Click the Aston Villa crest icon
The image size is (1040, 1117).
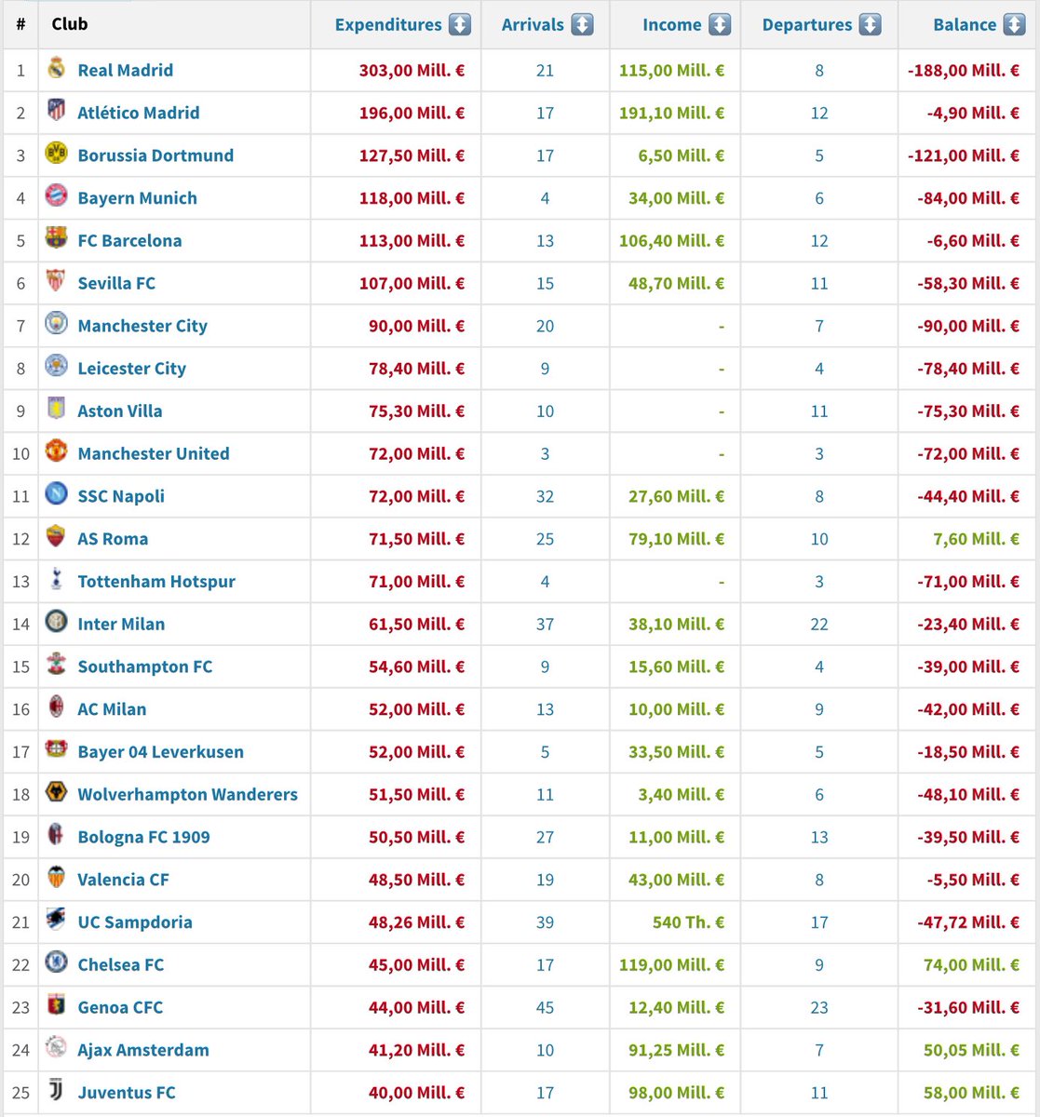pos(56,410)
